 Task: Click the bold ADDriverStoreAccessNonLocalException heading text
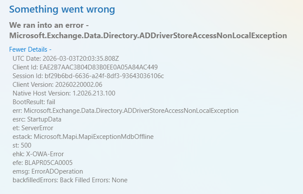148,35
